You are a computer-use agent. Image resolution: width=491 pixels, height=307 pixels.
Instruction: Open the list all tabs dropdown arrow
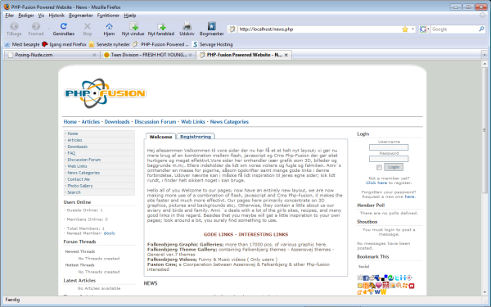point(484,55)
